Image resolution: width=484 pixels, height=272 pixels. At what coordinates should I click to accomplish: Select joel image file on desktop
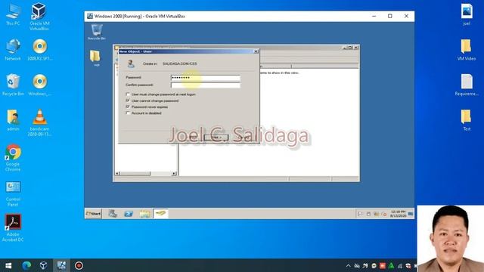click(x=467, y=14)
